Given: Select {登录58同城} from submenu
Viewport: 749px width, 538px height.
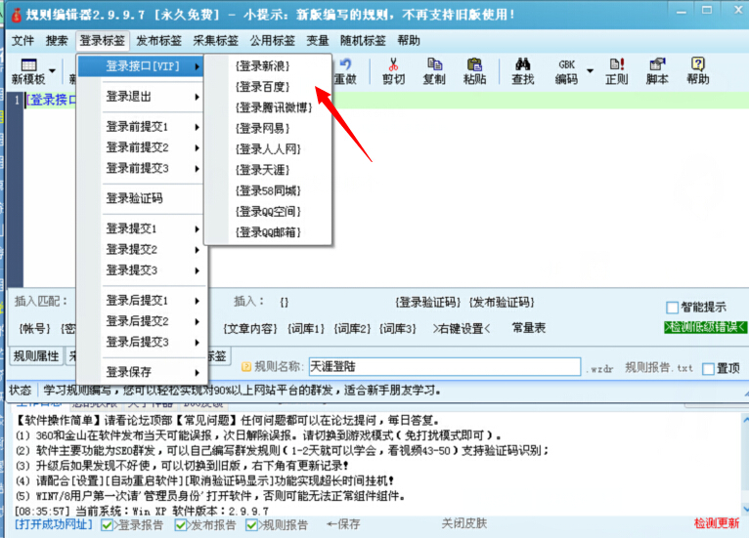Looking at the screenshot, I should pyautogui.click(x=269, y=190).
